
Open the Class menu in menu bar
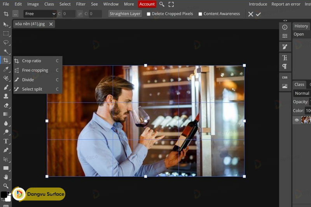[49, 4]
